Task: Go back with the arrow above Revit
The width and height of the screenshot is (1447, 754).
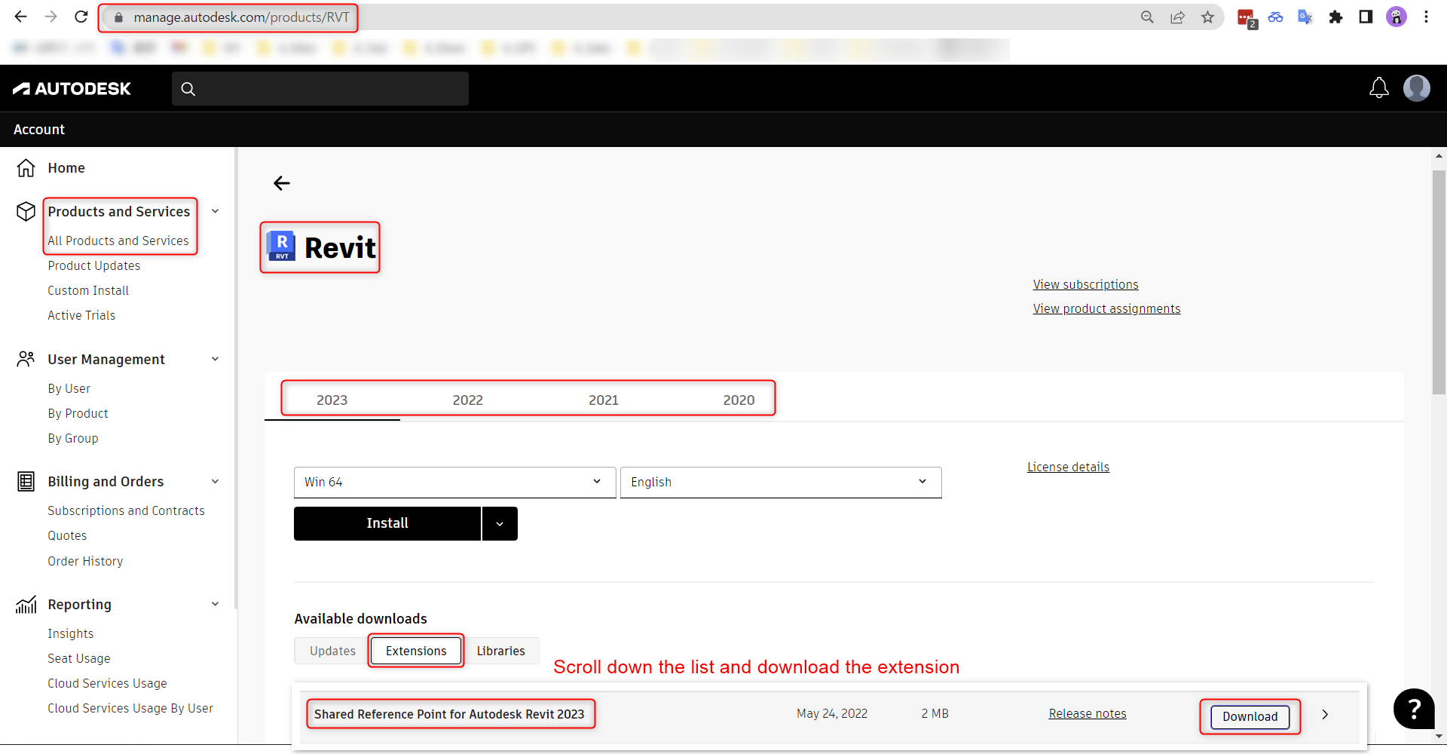Action: (x=282, y=183)
